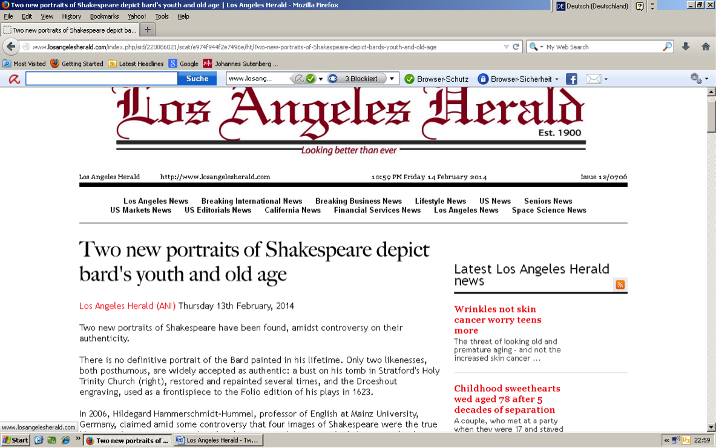The height and width of the screenshot is (448, 716).
Task: Open Seniors News section
Action: coord(548,201)
